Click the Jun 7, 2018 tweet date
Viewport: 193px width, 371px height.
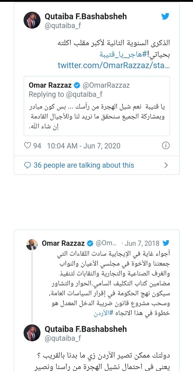click(x=142, y=243)
